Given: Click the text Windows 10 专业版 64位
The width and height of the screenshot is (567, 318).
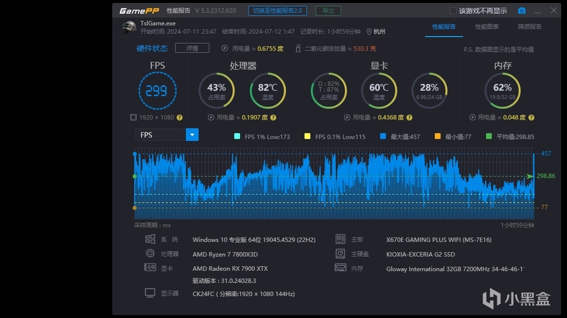Looking at the screenshot, I should [x=227, y=240].
